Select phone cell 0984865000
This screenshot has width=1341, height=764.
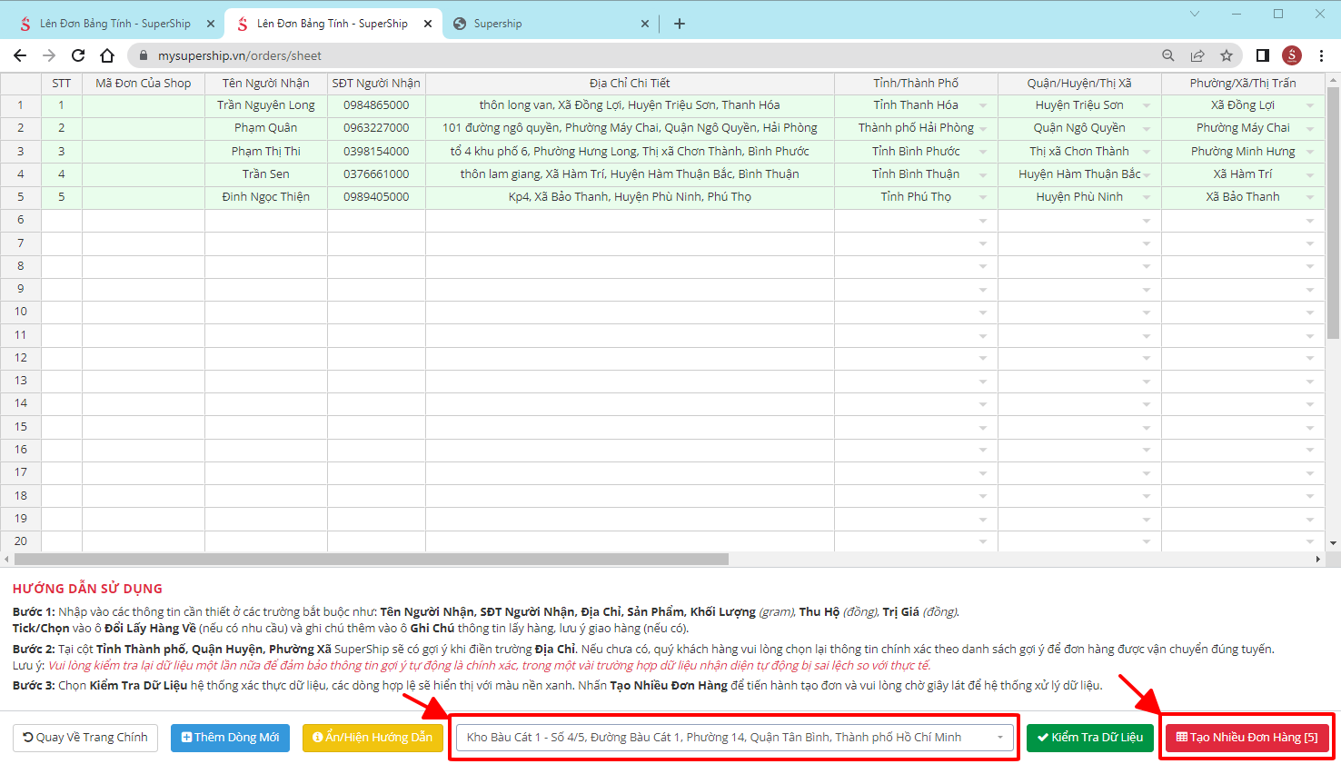click(376, 105)
